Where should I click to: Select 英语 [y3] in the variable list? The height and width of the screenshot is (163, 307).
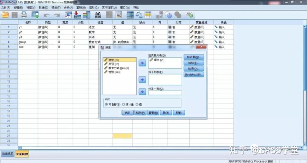pyautogui.click(x=113, y=64)
